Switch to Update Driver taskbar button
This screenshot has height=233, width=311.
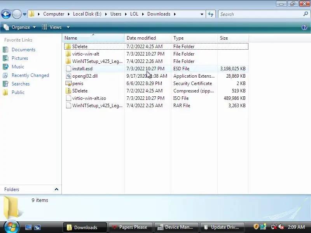[222, 227]
